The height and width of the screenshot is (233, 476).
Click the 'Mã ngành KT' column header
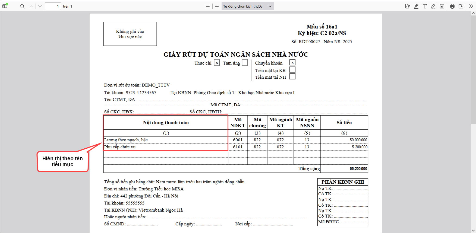pyautogui.click(x=280, y=123)
